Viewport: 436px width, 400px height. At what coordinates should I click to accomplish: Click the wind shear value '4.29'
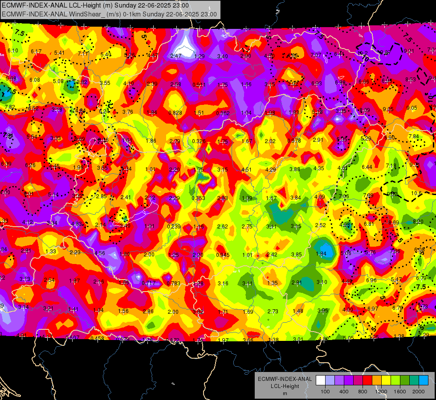271,169
